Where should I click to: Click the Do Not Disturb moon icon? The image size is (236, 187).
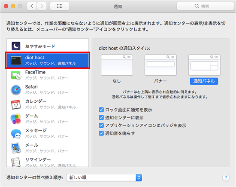[16, 46]
